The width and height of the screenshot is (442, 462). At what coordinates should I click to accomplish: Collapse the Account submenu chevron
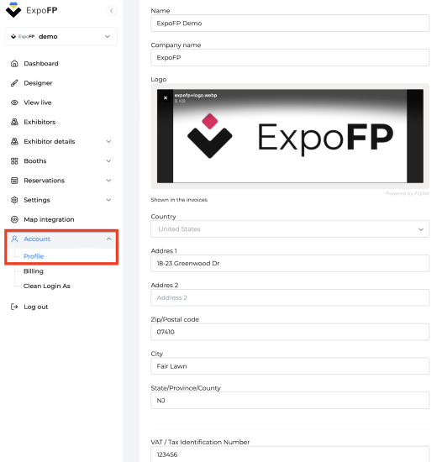pos(108,239)
